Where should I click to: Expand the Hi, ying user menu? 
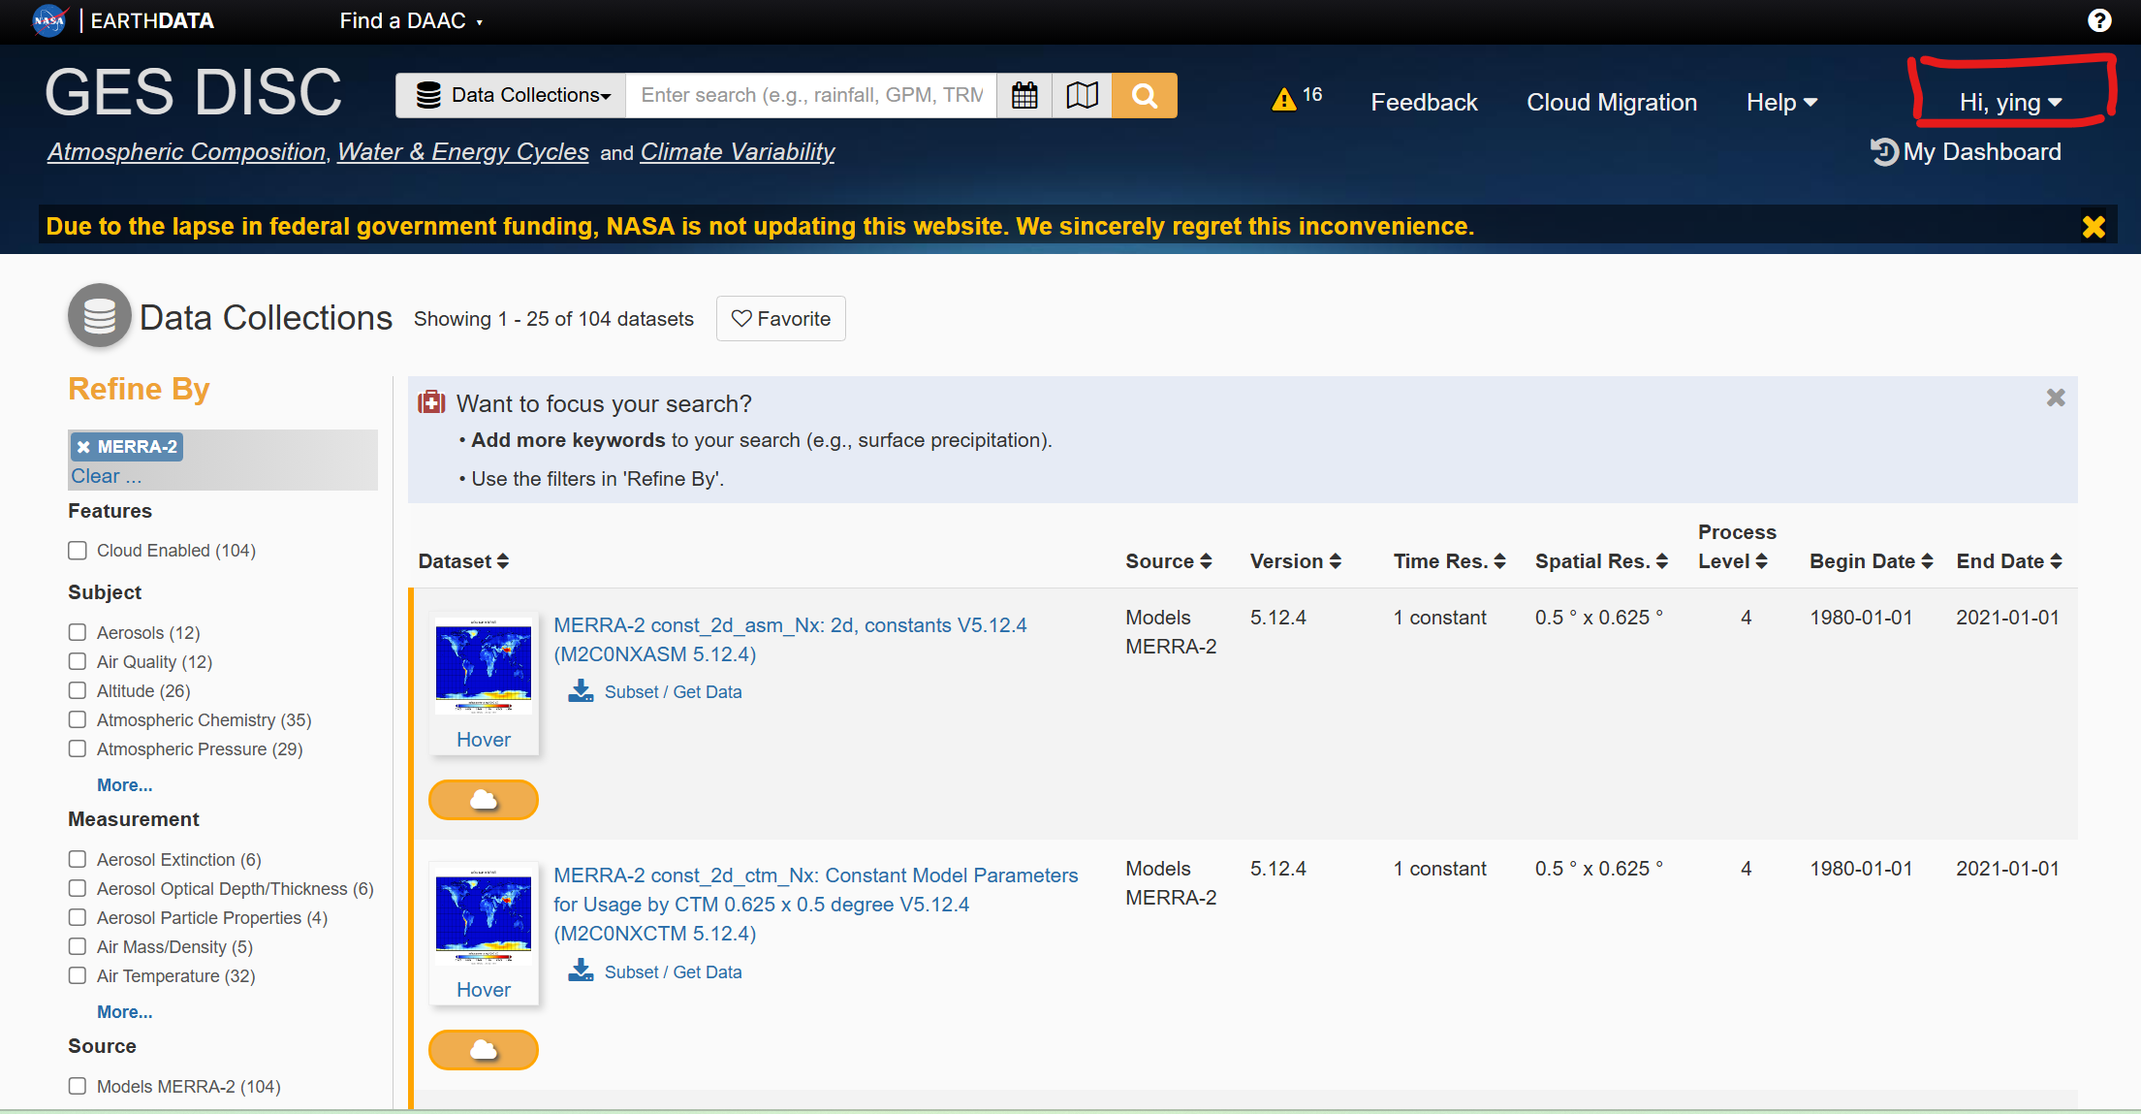point(2009,102)
